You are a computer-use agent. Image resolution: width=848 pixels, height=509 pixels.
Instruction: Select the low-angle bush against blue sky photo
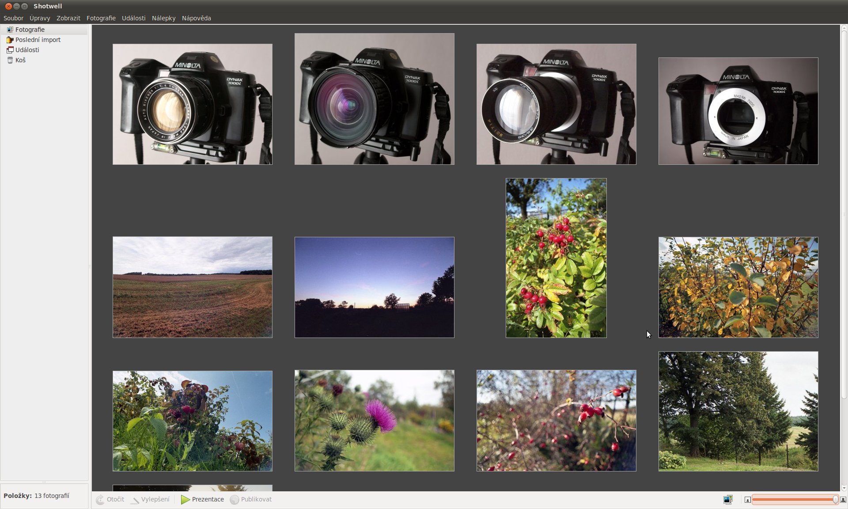193,421
